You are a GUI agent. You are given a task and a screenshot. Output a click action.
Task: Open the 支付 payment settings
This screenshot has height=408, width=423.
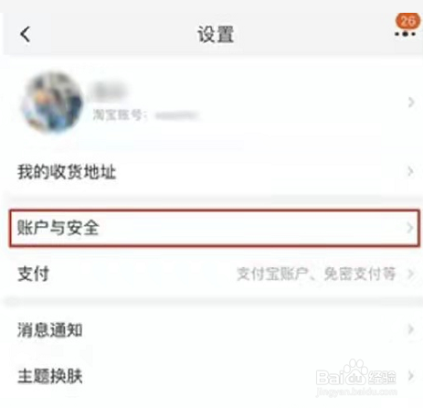pyautogui.click(x=211, y=274)
